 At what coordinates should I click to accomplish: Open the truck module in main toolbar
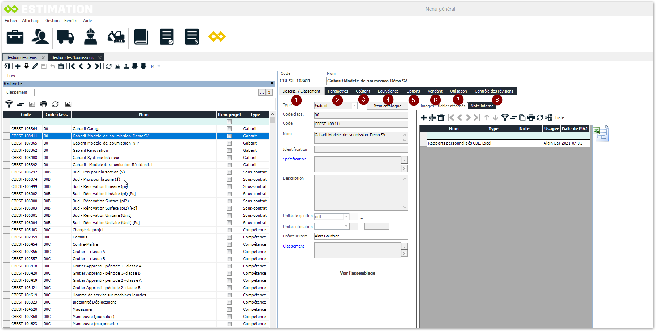pyautogui.click(x=65, y=37)
